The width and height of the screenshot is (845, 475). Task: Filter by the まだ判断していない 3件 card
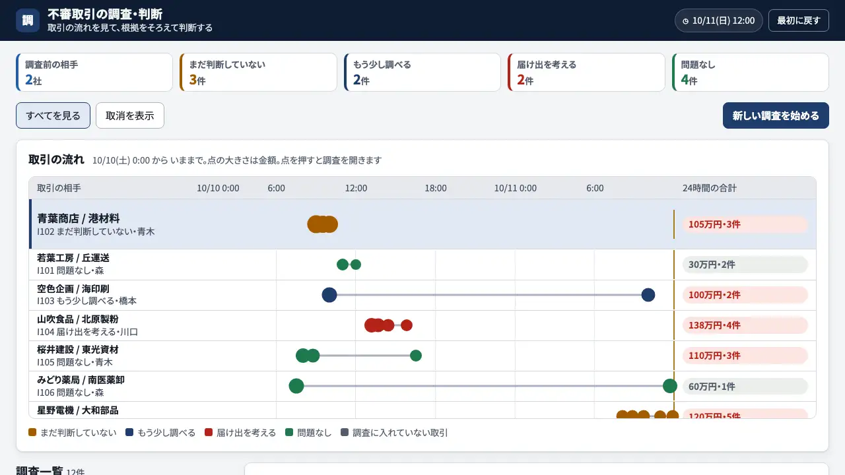coord(258,73)
